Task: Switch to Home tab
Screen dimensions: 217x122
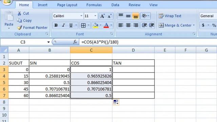Action: point(24,5)
